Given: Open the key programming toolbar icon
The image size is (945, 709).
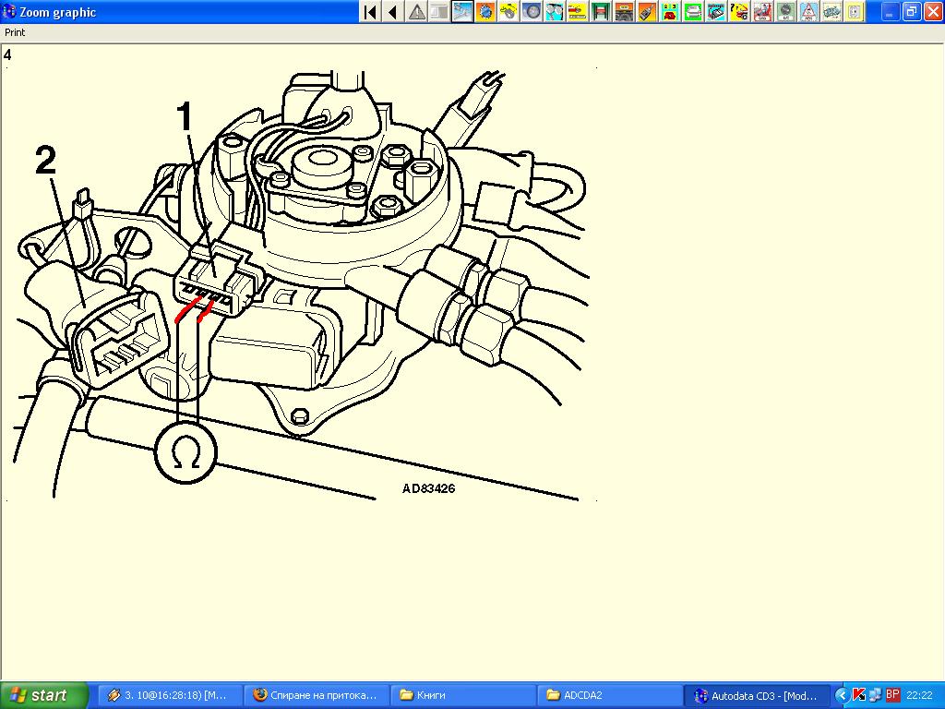Looking at the screenshot, I should (647, 12).
